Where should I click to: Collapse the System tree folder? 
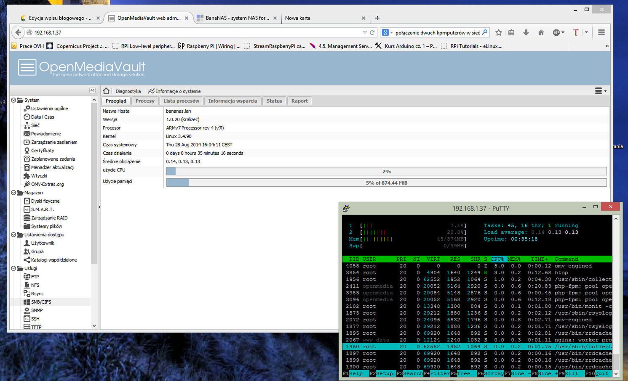[13, 100]
